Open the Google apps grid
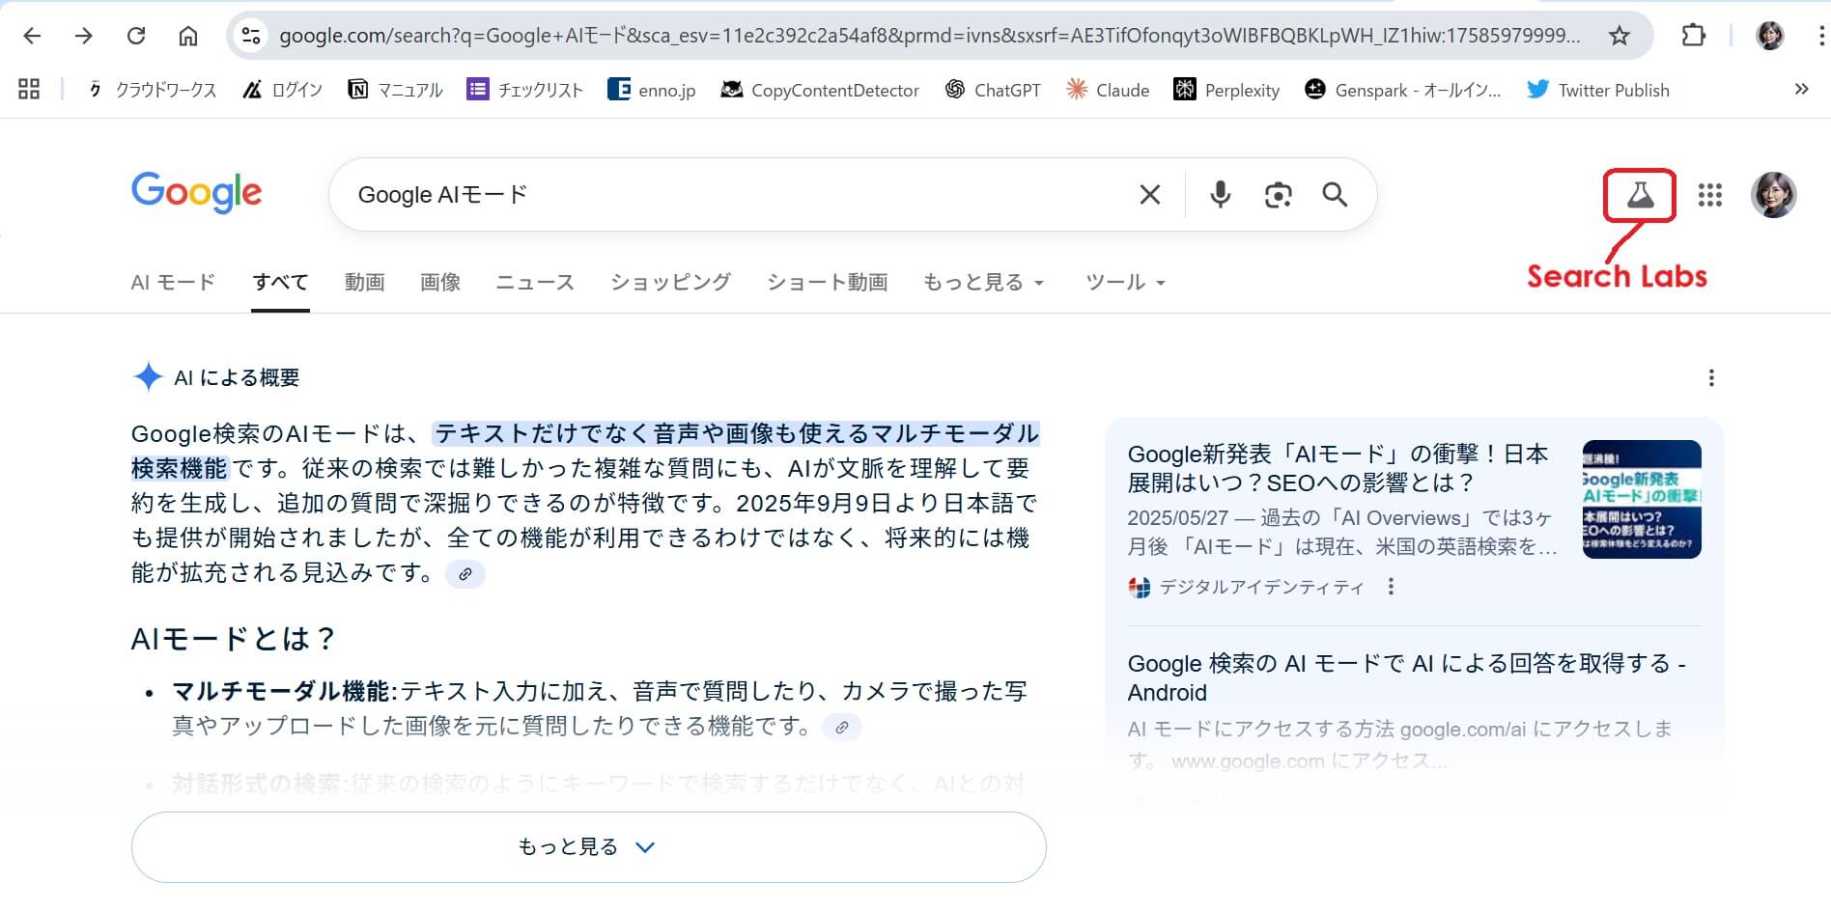1831x910 pixels. [1709, 196]
